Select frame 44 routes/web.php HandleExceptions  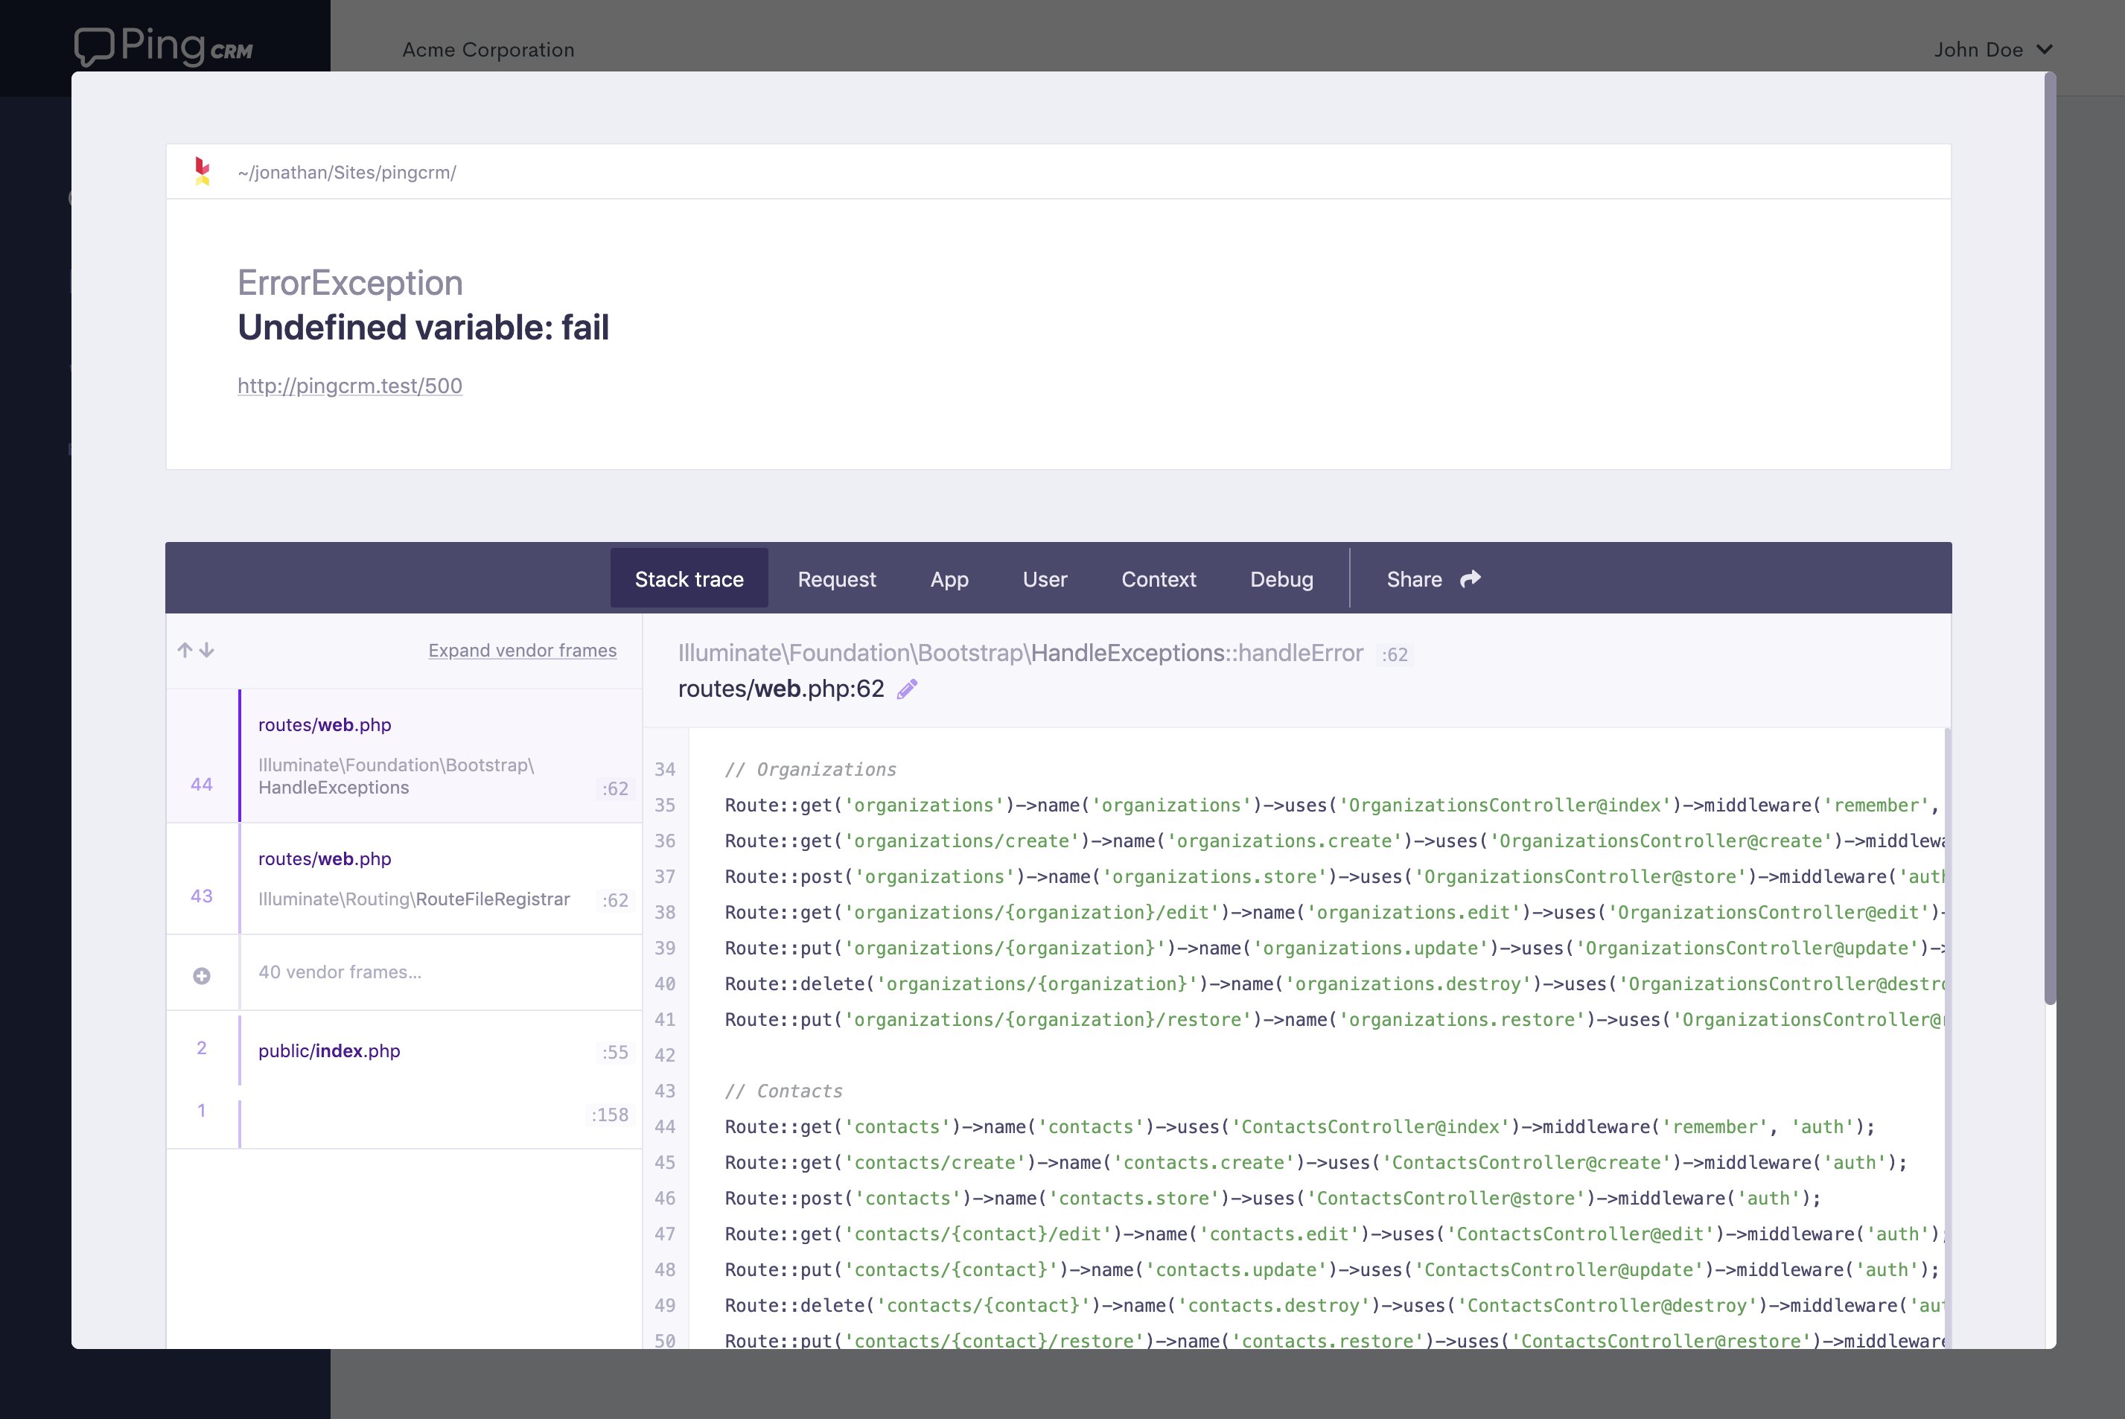point(404,756)
